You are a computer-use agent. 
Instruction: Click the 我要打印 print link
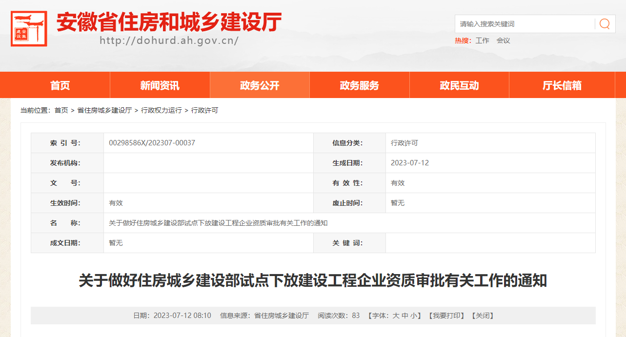click(x=446, y=316)
